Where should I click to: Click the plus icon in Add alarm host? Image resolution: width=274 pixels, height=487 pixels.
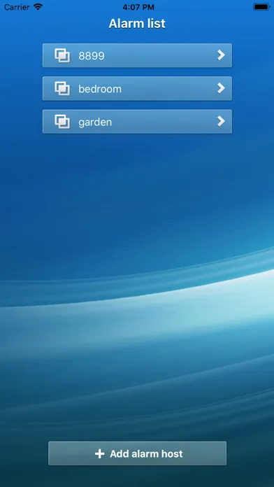click(x=100, y=454)
